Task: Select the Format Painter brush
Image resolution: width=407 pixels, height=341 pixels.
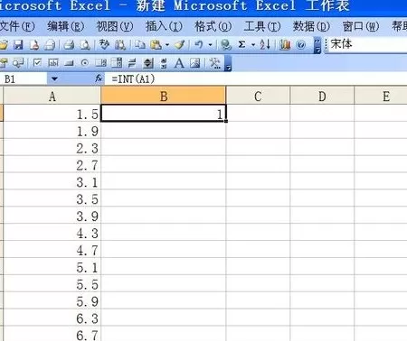Action: 180,45
